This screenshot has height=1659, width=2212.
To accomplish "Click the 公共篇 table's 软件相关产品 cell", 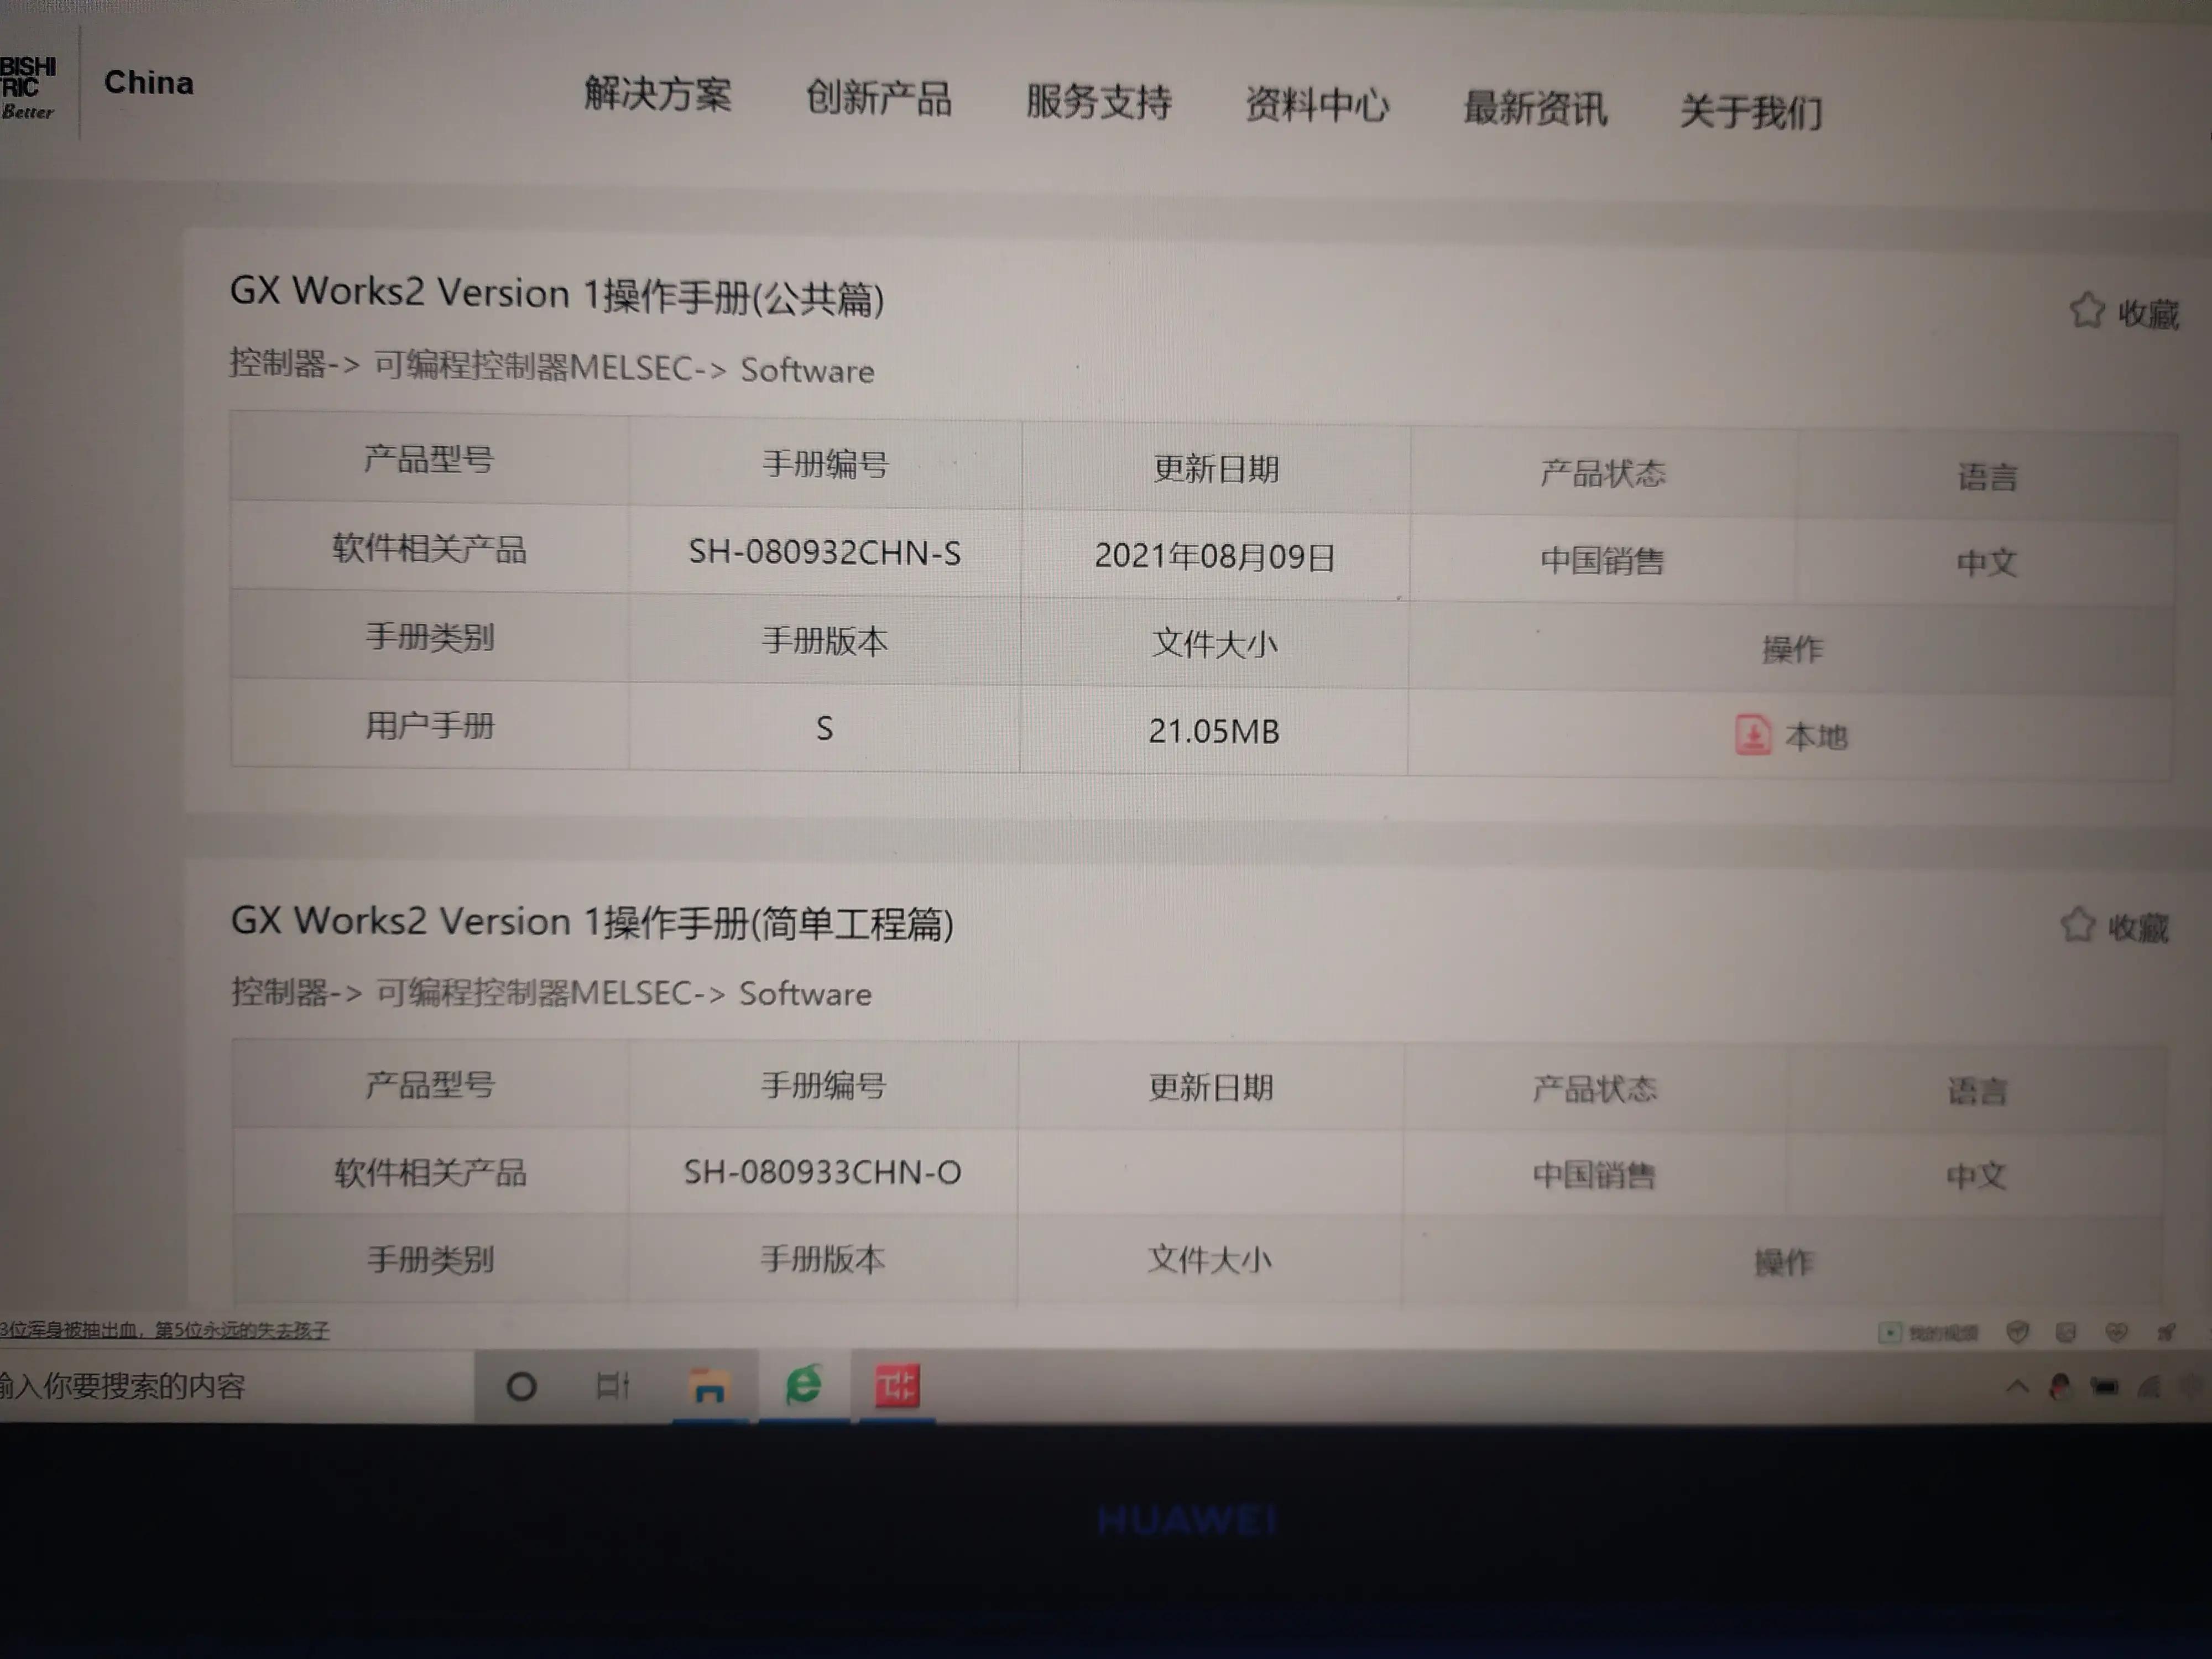I will [x=430, y=548].
